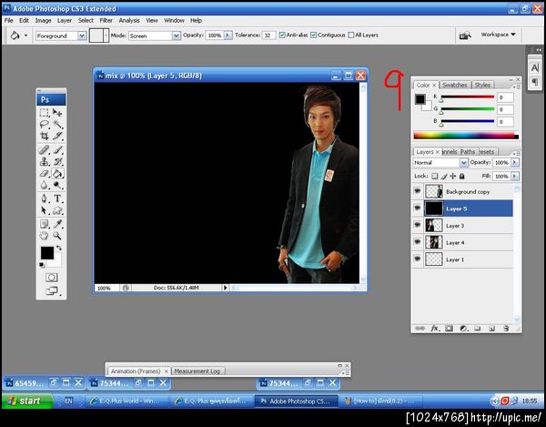This screenshot has height=427, width=546.
Task: Enable the All Layers checkbox
Action: 351,35
